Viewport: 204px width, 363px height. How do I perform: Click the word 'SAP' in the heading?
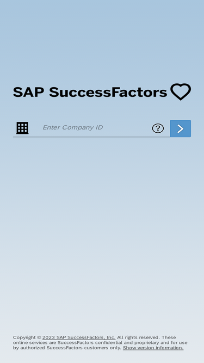(x=28, y=92)
